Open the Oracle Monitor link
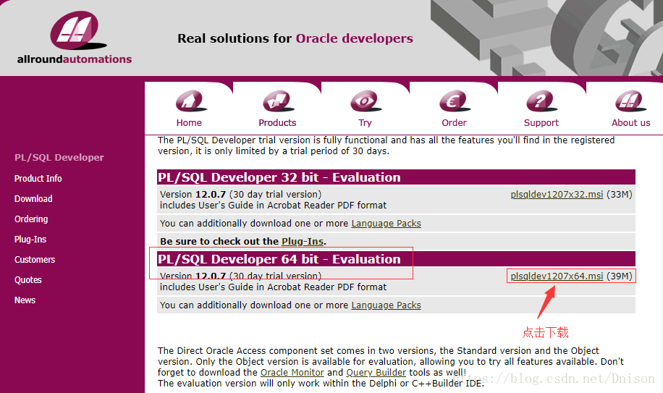The image size is (663, 393). (292, 372)
